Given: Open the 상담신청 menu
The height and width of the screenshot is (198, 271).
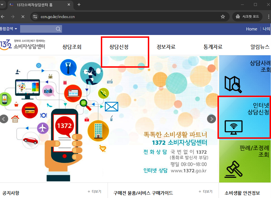Looking at the screenshot, I should 119,47.
